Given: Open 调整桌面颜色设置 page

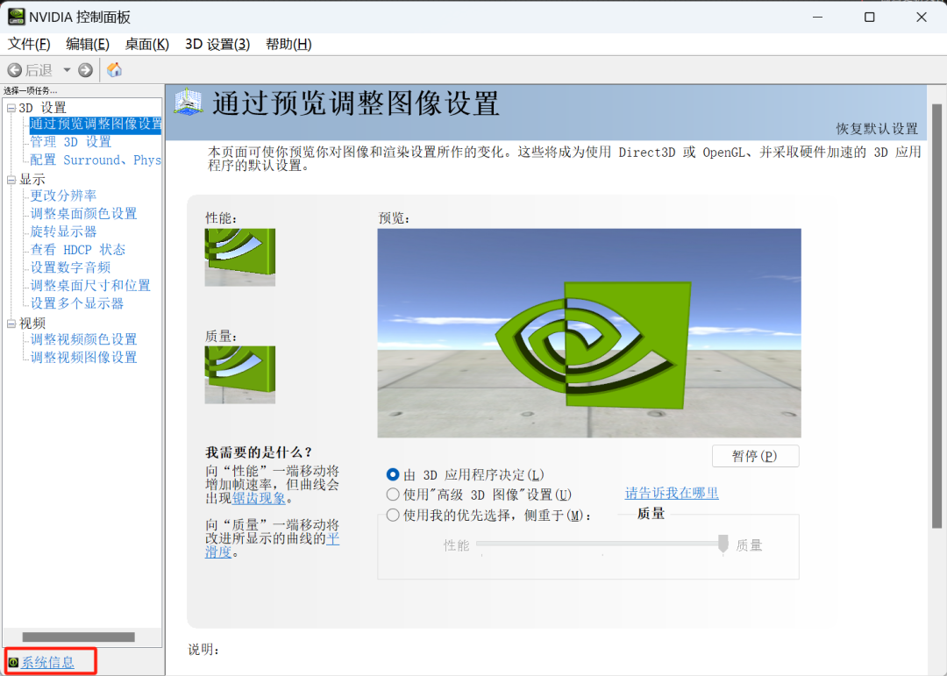Looking at the screenshot, I should click(83, 214).
